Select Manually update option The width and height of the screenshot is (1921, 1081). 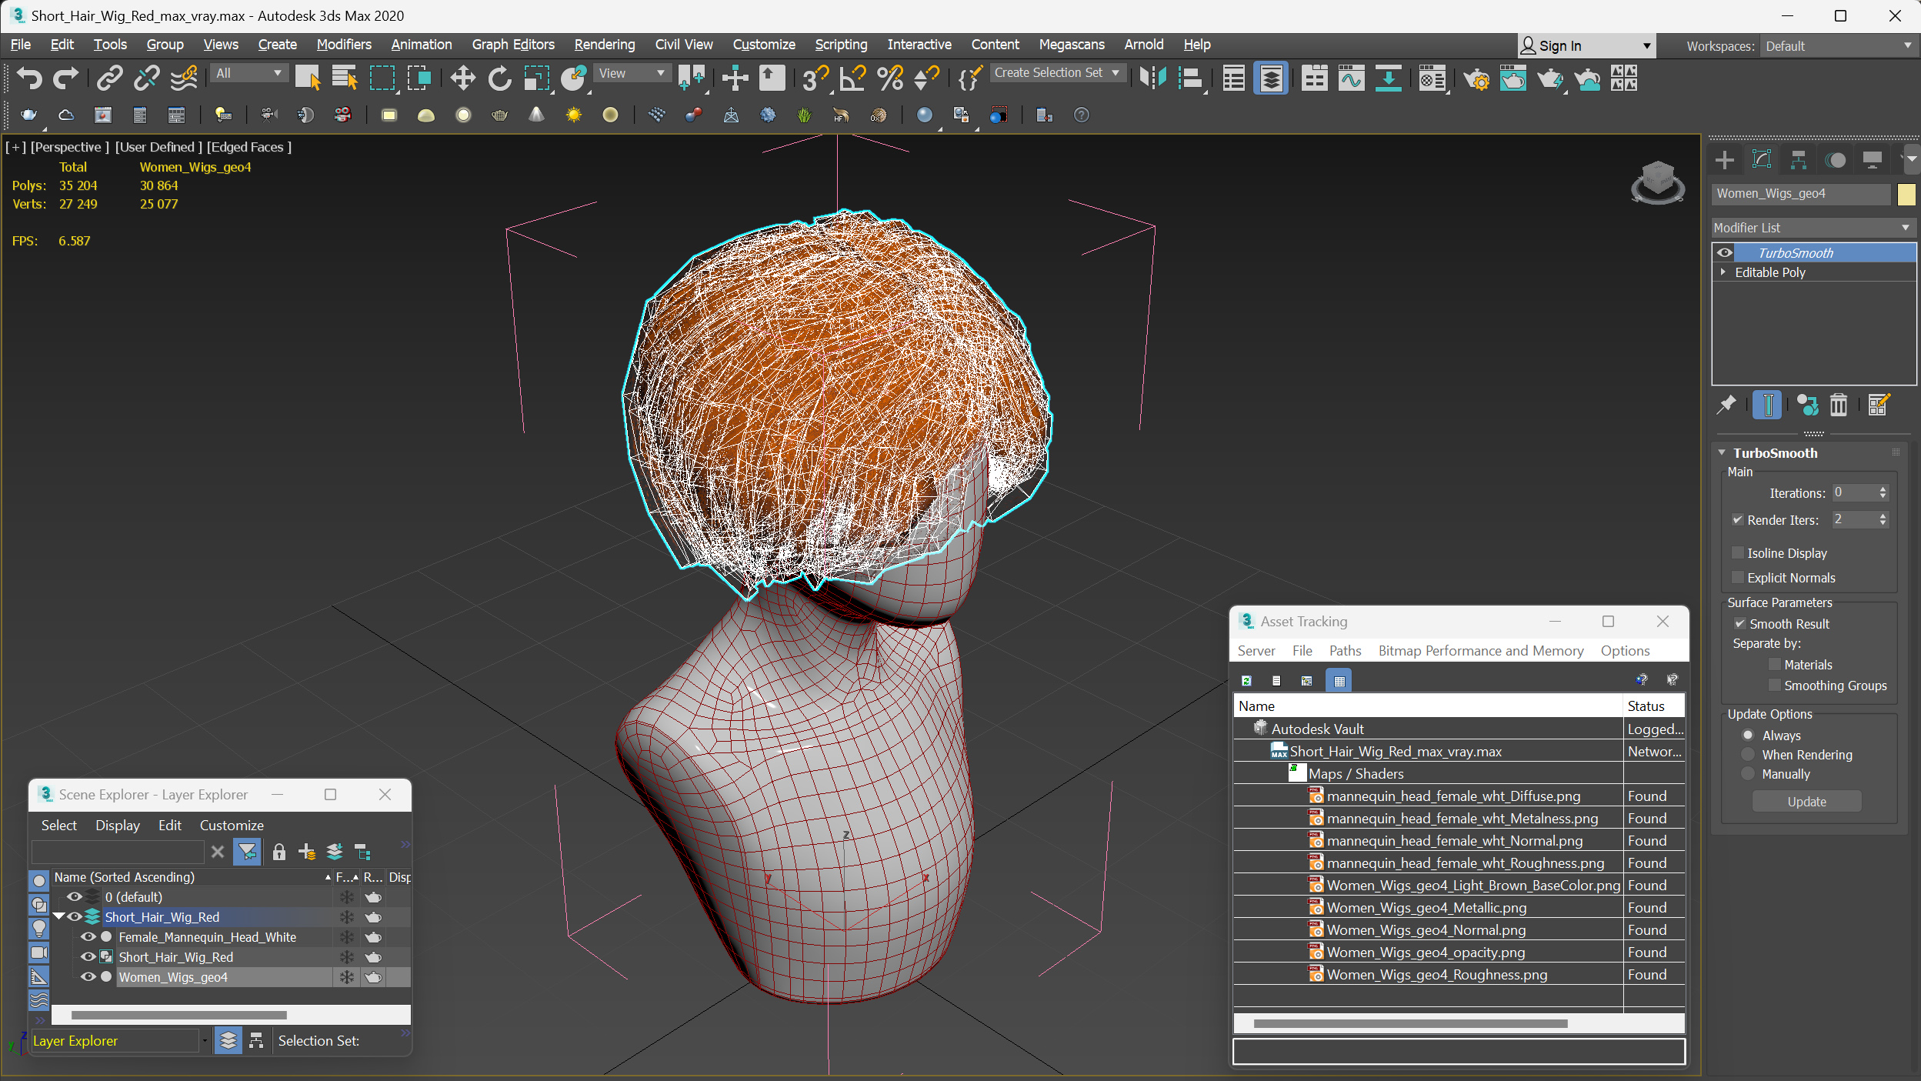pyautogui.click(x=1748, y=773)
